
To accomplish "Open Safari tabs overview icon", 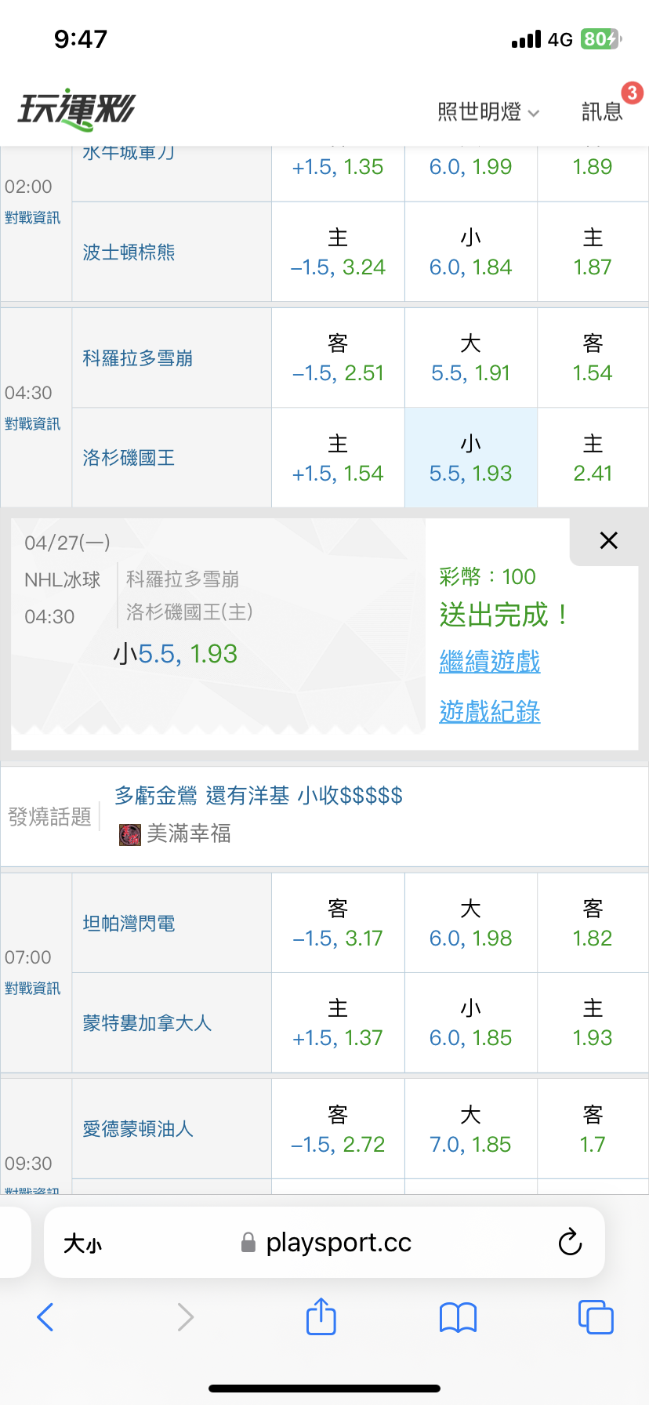I will pyautogui.click(x=595, y=1317).
